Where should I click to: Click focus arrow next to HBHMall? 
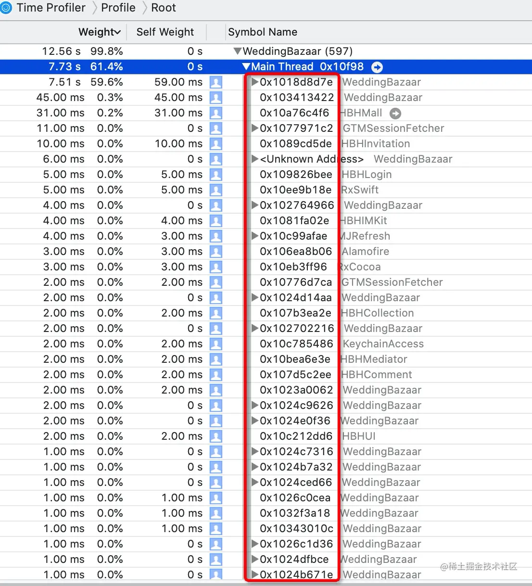click(395, 114)
